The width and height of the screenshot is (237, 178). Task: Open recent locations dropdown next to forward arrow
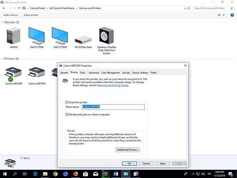pyautogui.click(x=15, y=8)
